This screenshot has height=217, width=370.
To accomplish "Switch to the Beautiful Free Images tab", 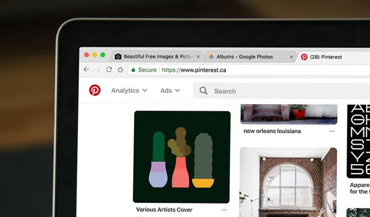I will click(x=155, y=57).
